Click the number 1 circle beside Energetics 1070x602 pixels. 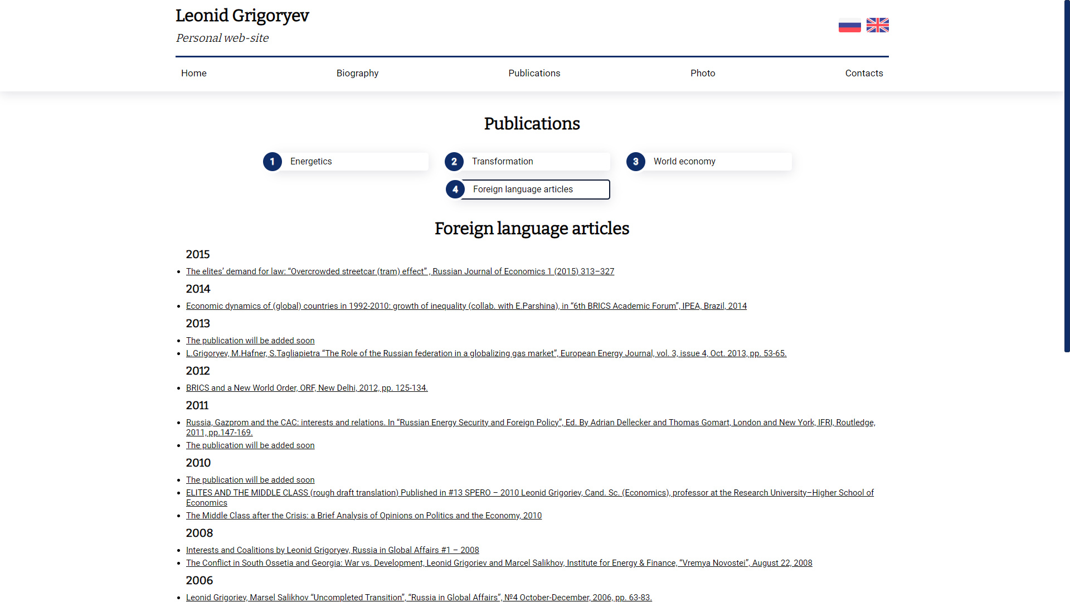point(273,162)
